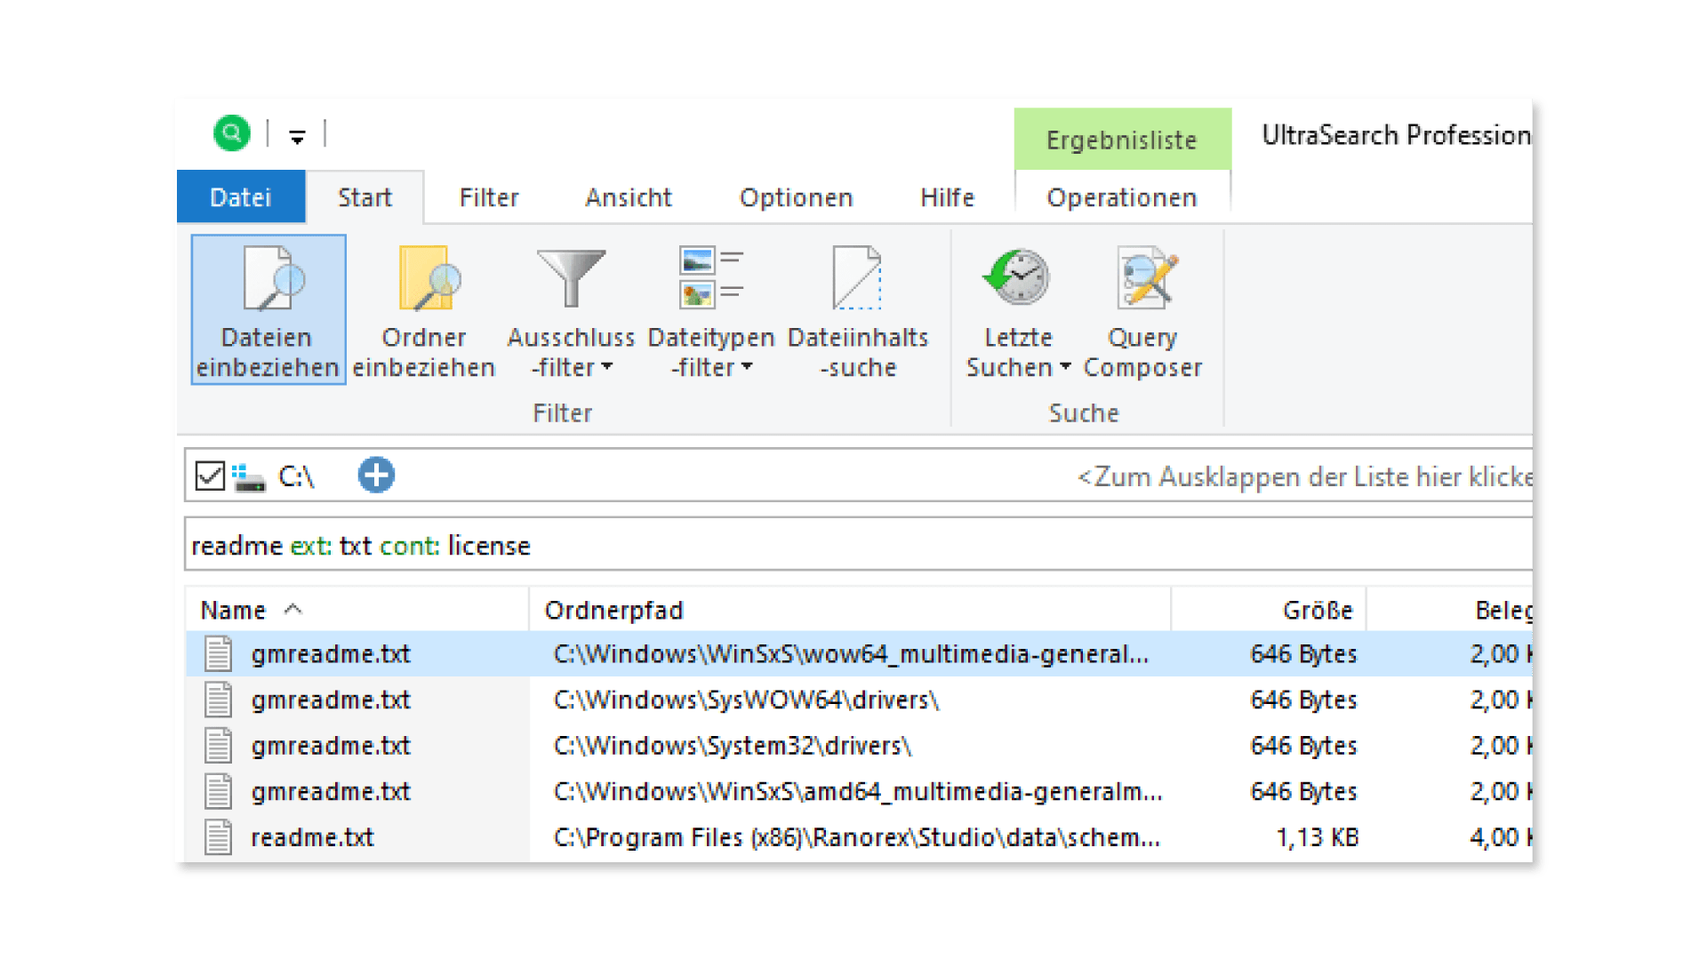Click file icon of SysWOW64 gmreadme.txt row
The image size is (1707, 960).
coord(218,700)
